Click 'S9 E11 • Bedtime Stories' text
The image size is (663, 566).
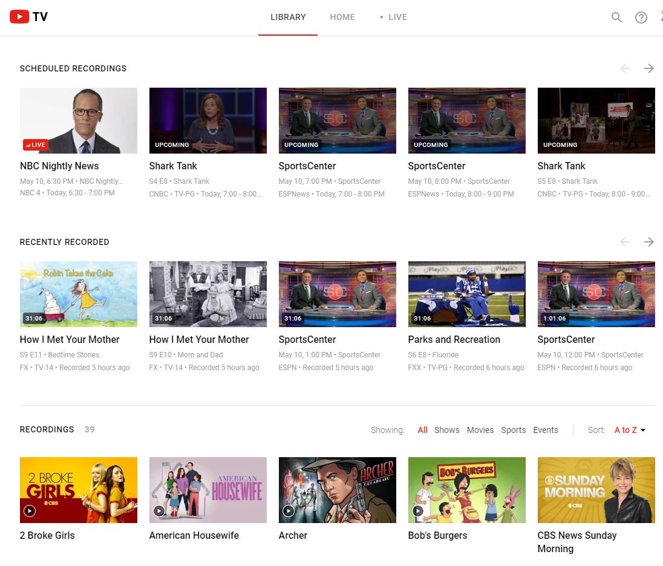pyautogui.click(x=60, y=355)
